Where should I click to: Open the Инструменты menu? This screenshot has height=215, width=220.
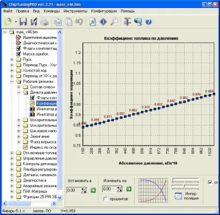coord(75,11)
